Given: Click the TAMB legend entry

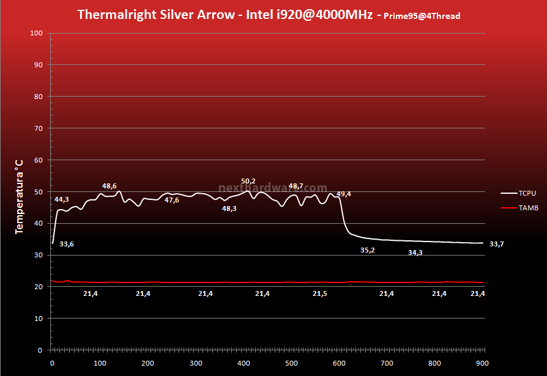Looking at the screenshot, I should 519,208.
